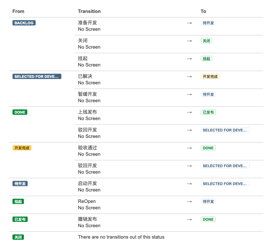This screenshot has width=272, height=250.
Task: Select the green DONE status in From column
Action: pos(20,112)
